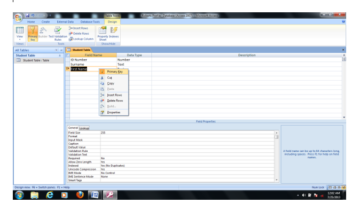Select Properties in the context menu

pos(114,112)
